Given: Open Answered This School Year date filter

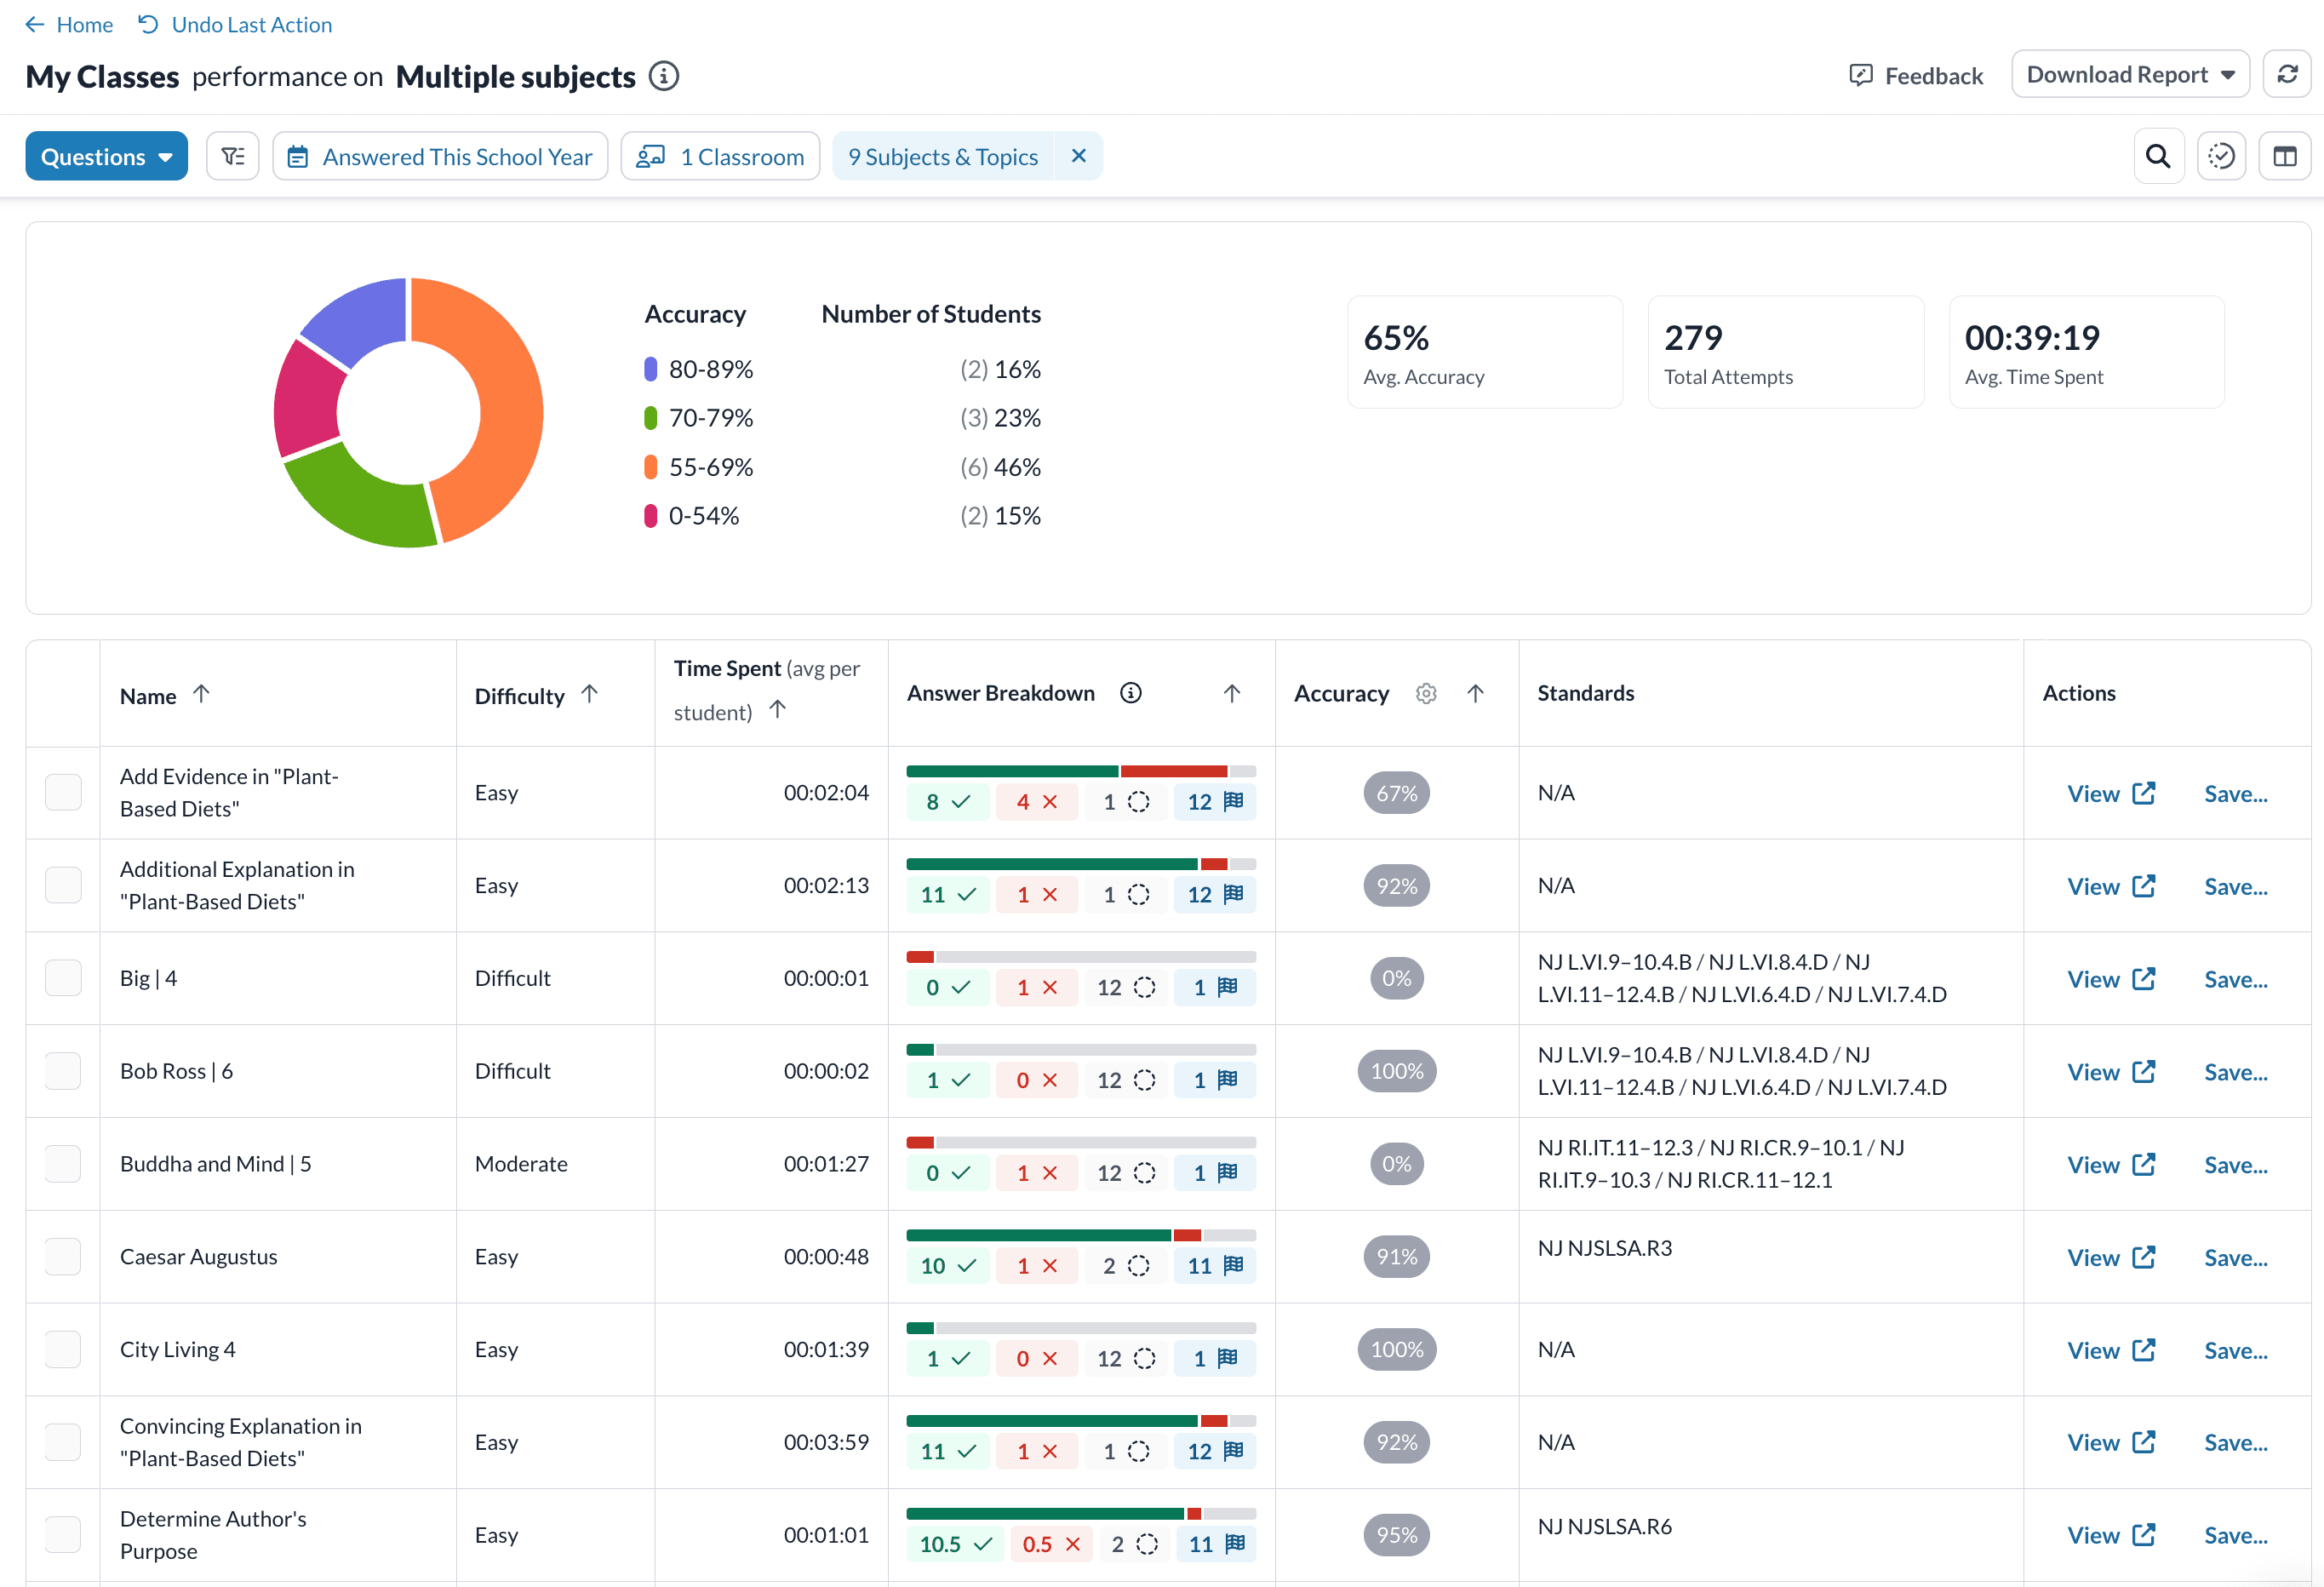Looking at the screenshot, I should coord(440,156).
